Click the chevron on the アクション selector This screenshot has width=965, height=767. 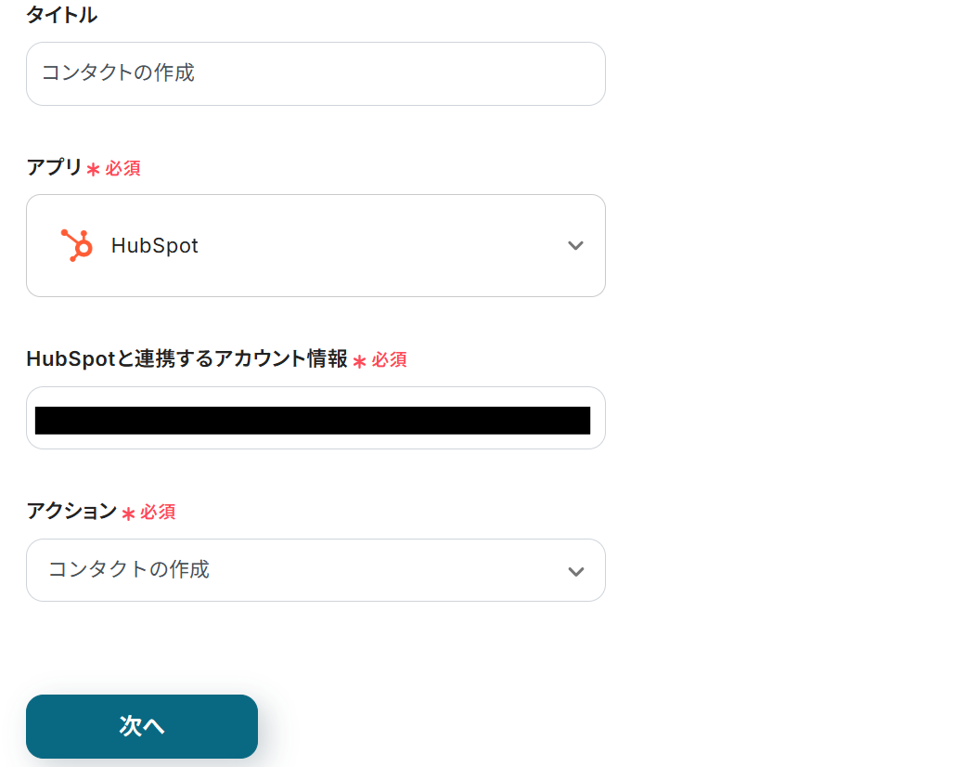pyautogui.click(x=575, y=570)
